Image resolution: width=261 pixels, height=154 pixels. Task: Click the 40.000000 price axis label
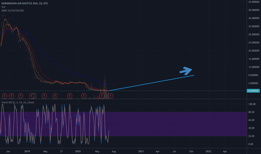254,10
